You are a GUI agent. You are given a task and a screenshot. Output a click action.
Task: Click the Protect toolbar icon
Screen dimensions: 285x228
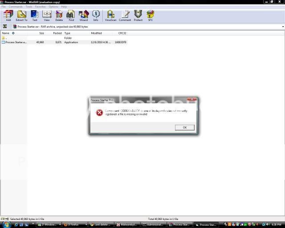138,16
